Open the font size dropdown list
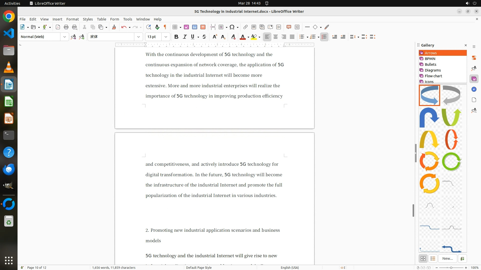The width and height of the screenshot is (481, 270). pos(166,37)
